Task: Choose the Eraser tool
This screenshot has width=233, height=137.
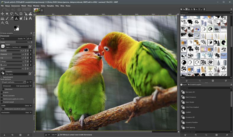Action: [x=12, y=18]
